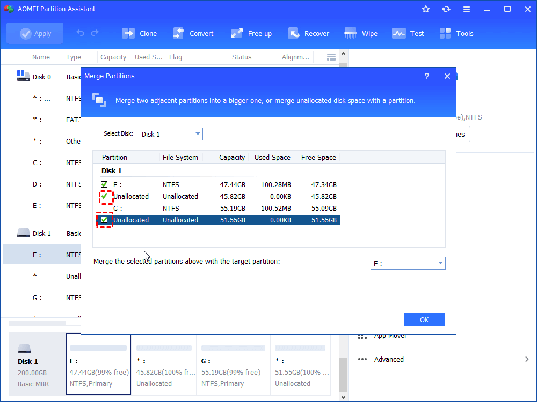This screenshot has height=402, width=537.
Task: Click Used Space column header
Action: coord(272,157)
